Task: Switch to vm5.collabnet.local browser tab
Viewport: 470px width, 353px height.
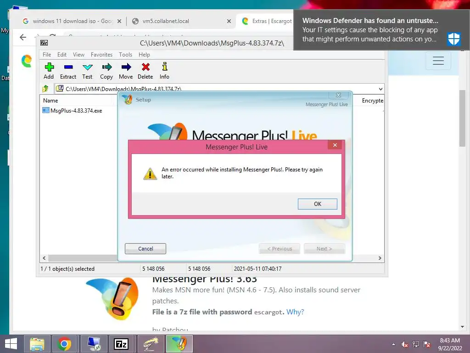Action: pos(181,21)
